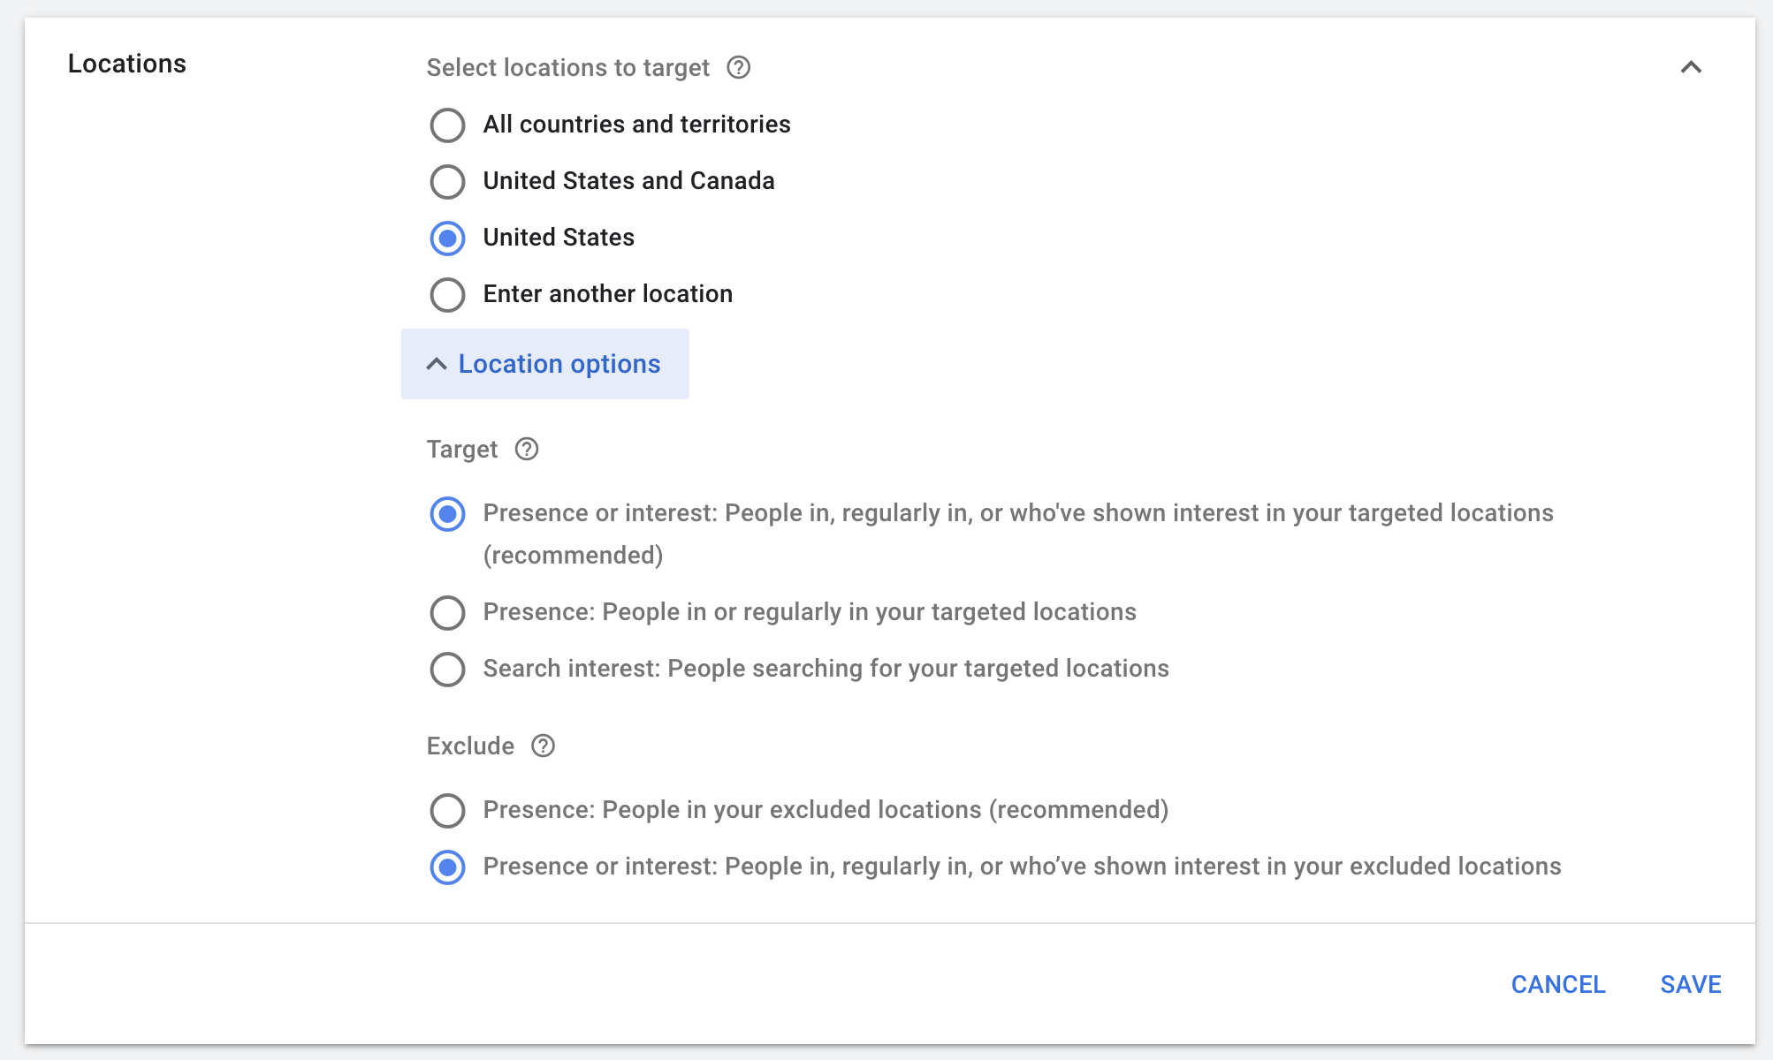
Task: Click the Target label text
Action: click(462, 450)
